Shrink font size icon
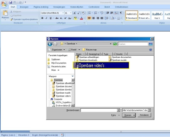Screen dimensions: 170x137 pos(78,13)
